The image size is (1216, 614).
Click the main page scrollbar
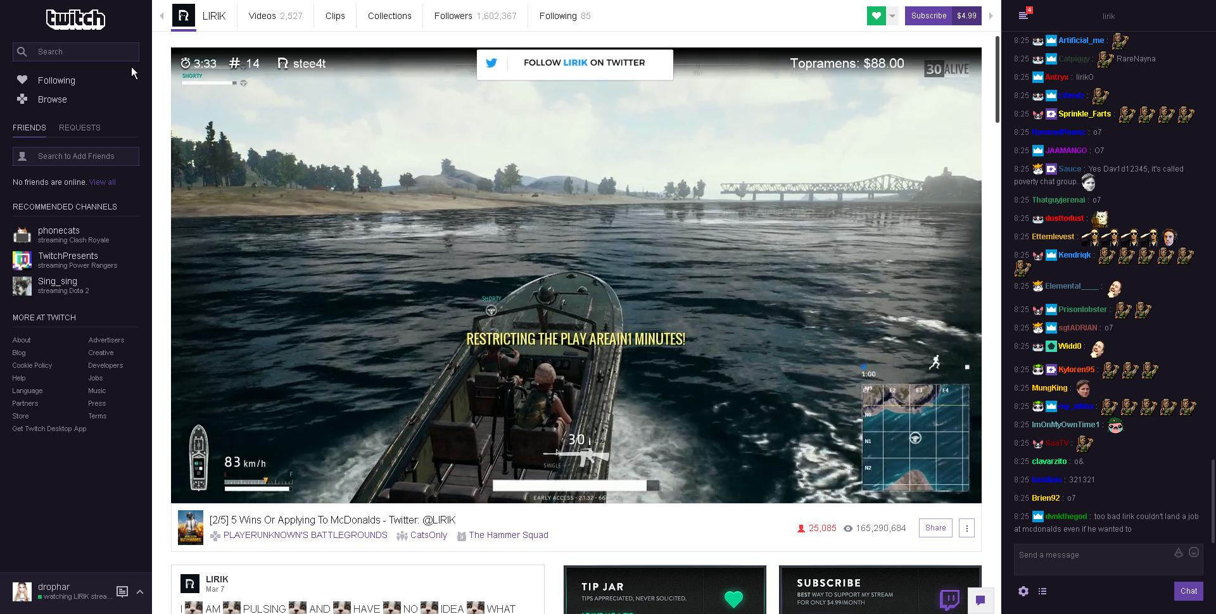pos(997,79)
